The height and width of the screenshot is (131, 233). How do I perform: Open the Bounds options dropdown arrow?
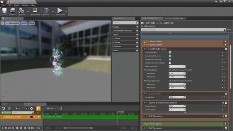point(53,12)
